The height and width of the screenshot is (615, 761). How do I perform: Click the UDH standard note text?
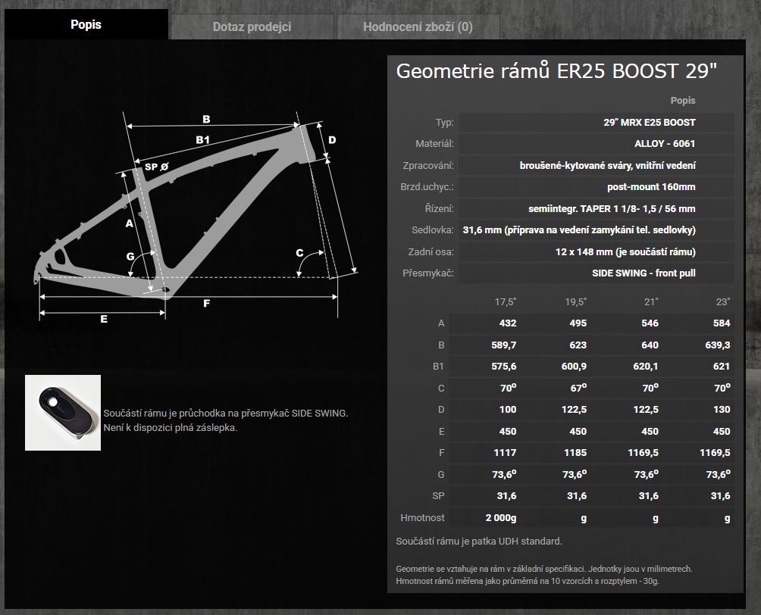tap(478, 542)
